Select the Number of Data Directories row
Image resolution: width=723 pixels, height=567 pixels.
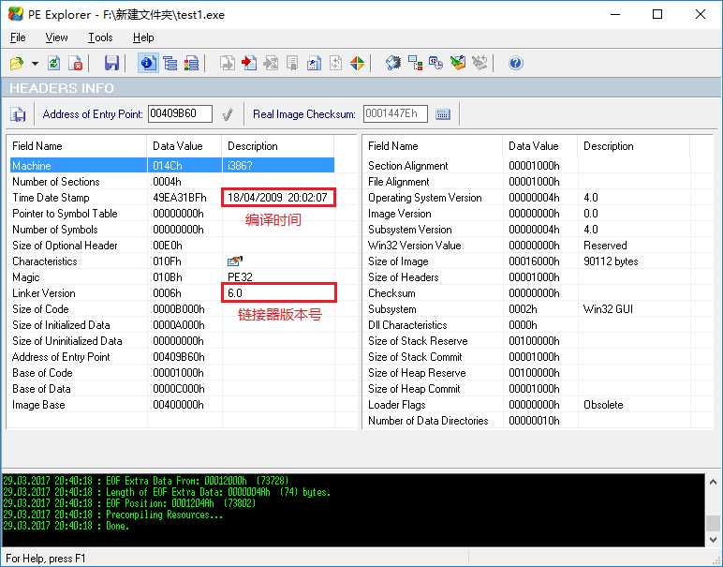528,421
